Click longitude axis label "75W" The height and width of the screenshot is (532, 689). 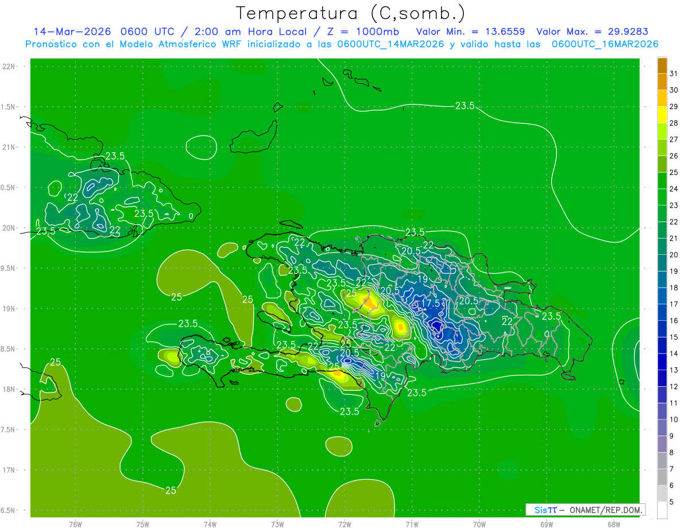(143, 524)
